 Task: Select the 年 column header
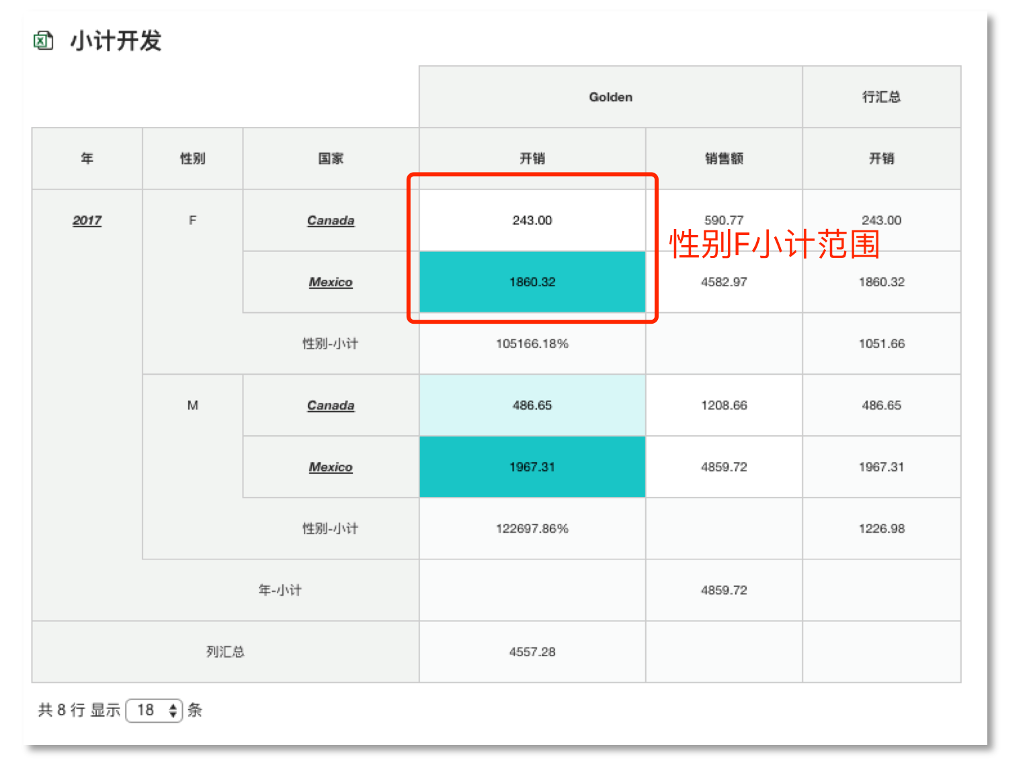click(x=87, y=159)
